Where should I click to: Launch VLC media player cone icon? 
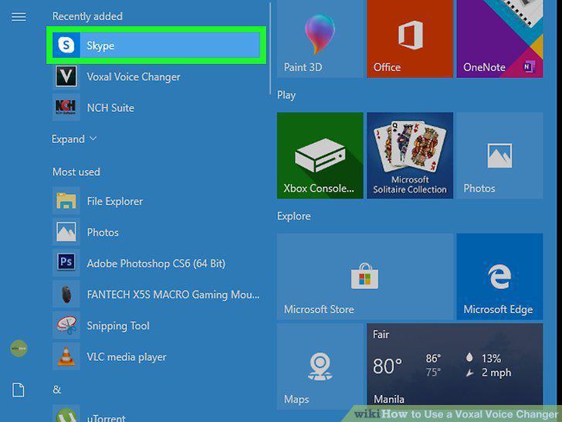[x=66, y=356]
